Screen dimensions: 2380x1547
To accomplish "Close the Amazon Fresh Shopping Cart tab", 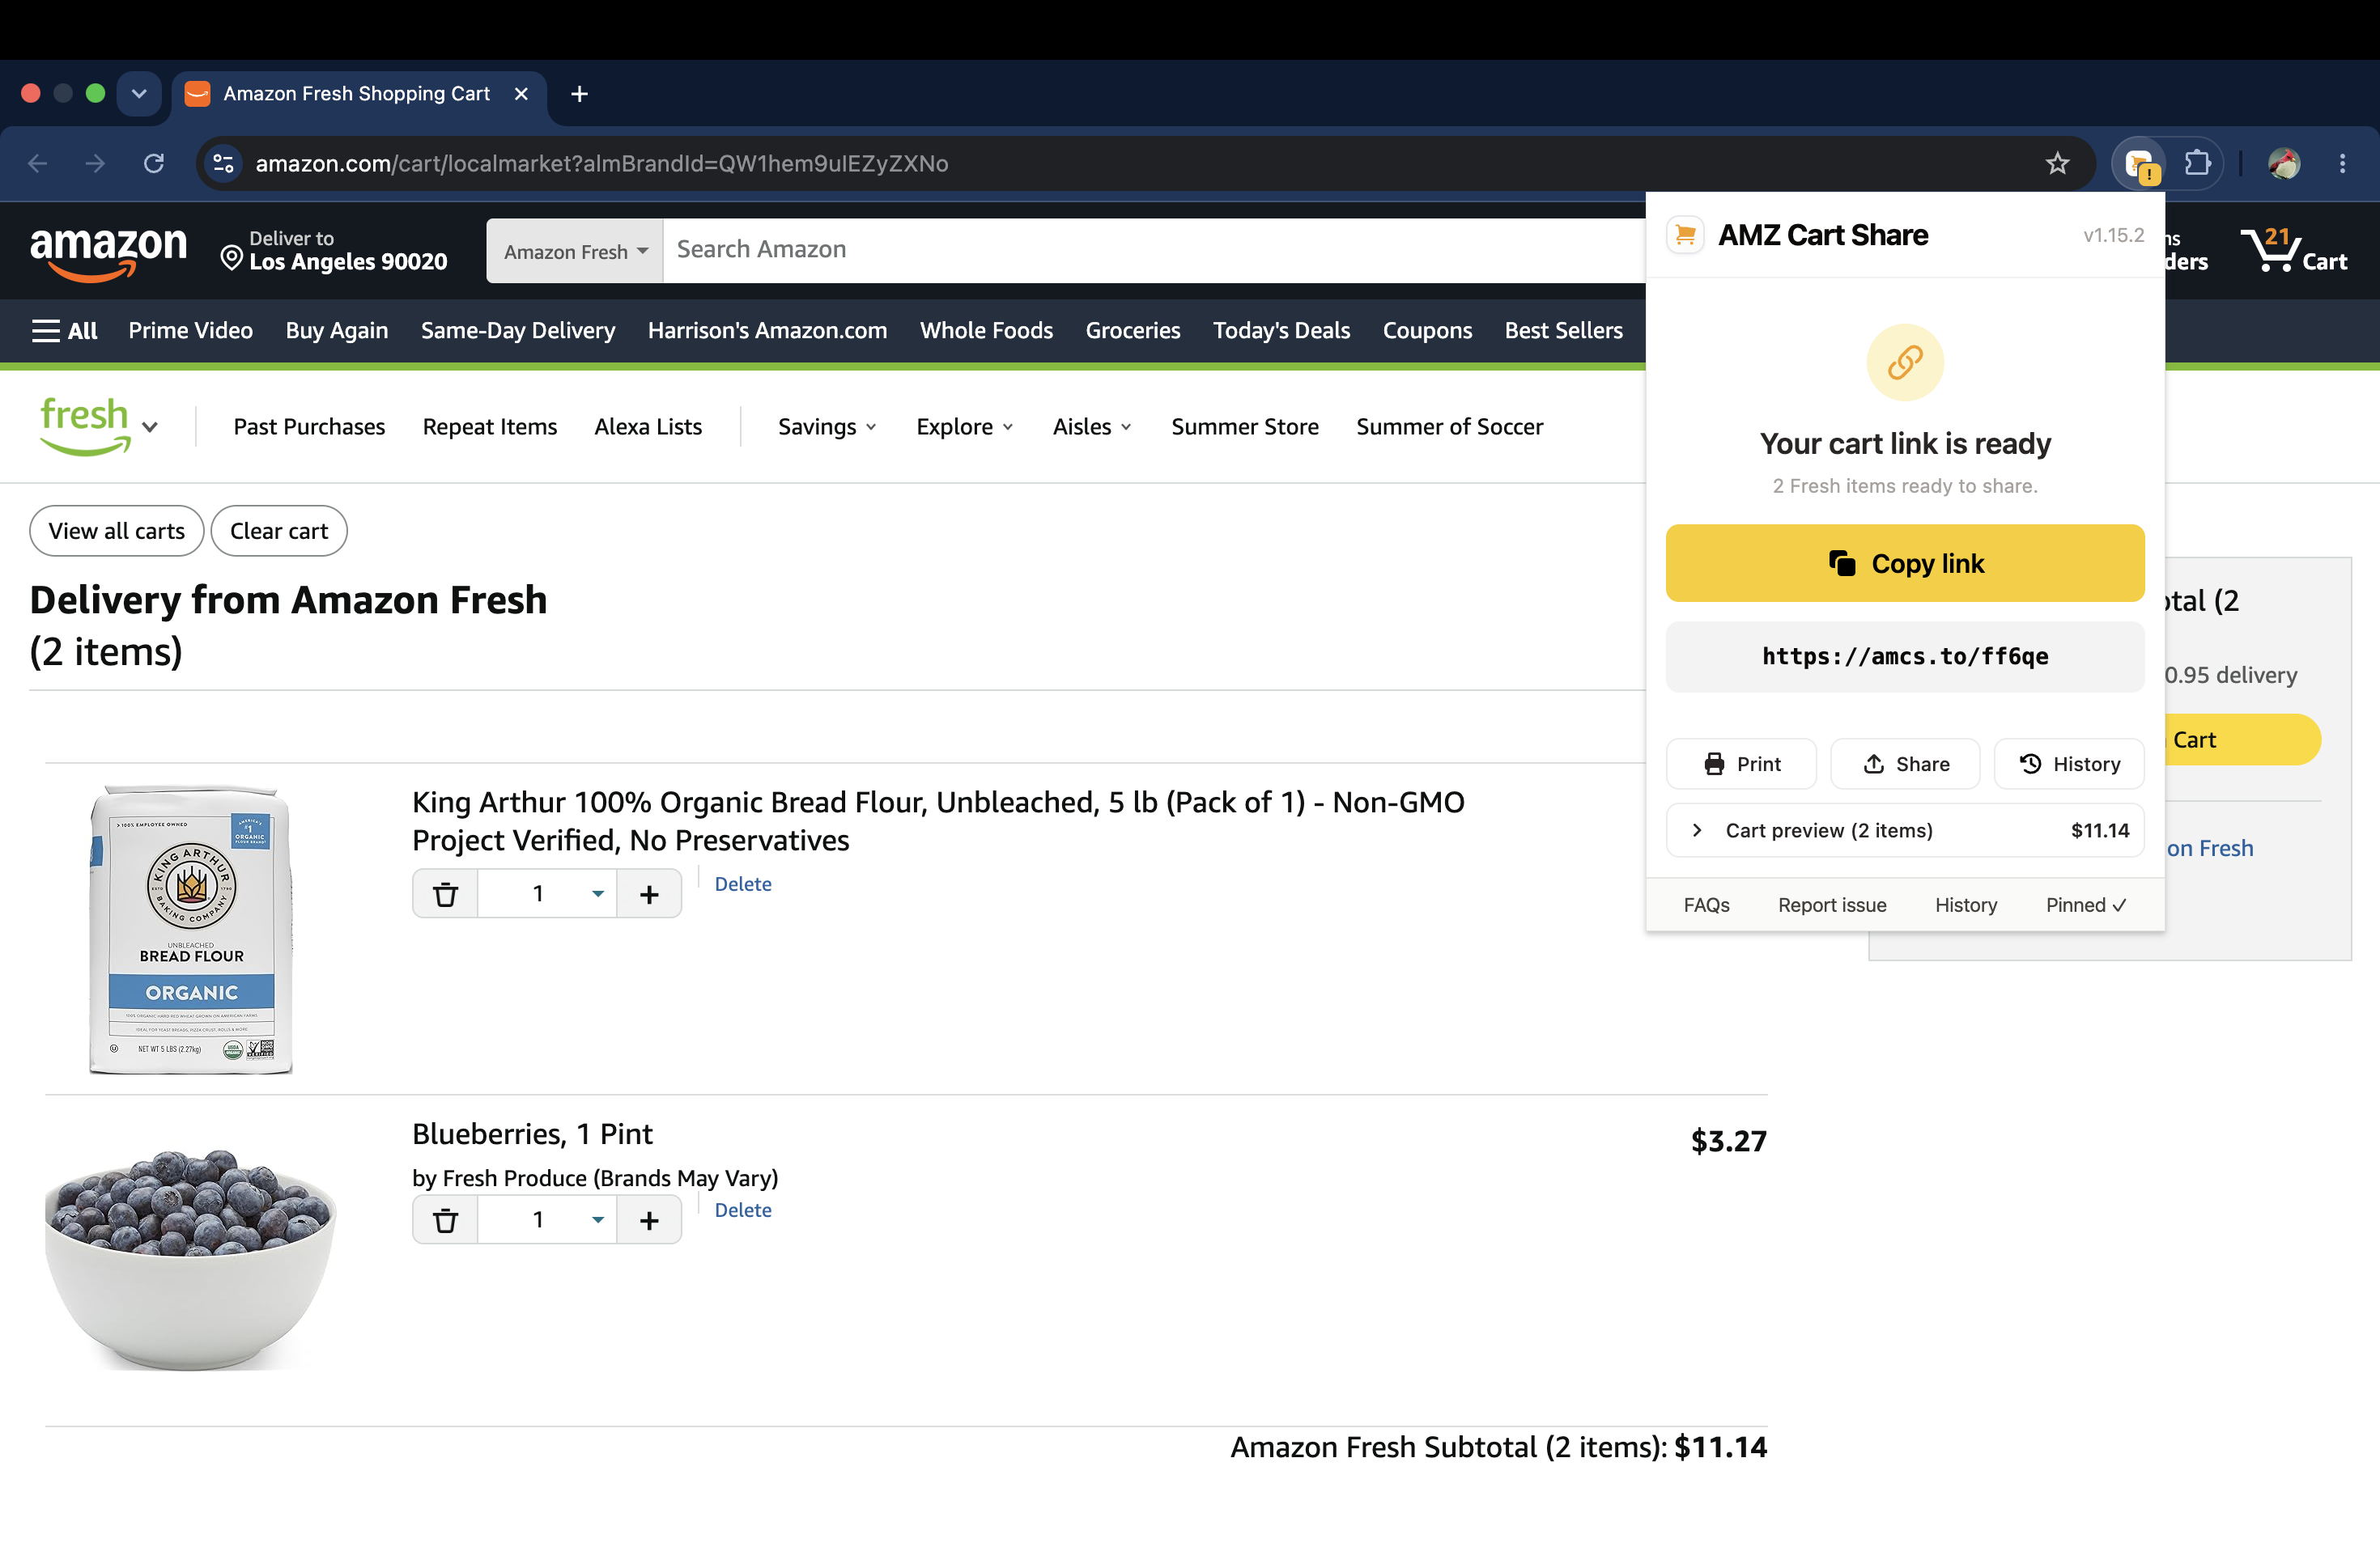I will point(521,94).
